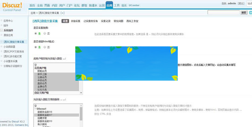Open the 门户 top menu
The width and height of the screenshot is (252, 127).
tap(69, 5)
